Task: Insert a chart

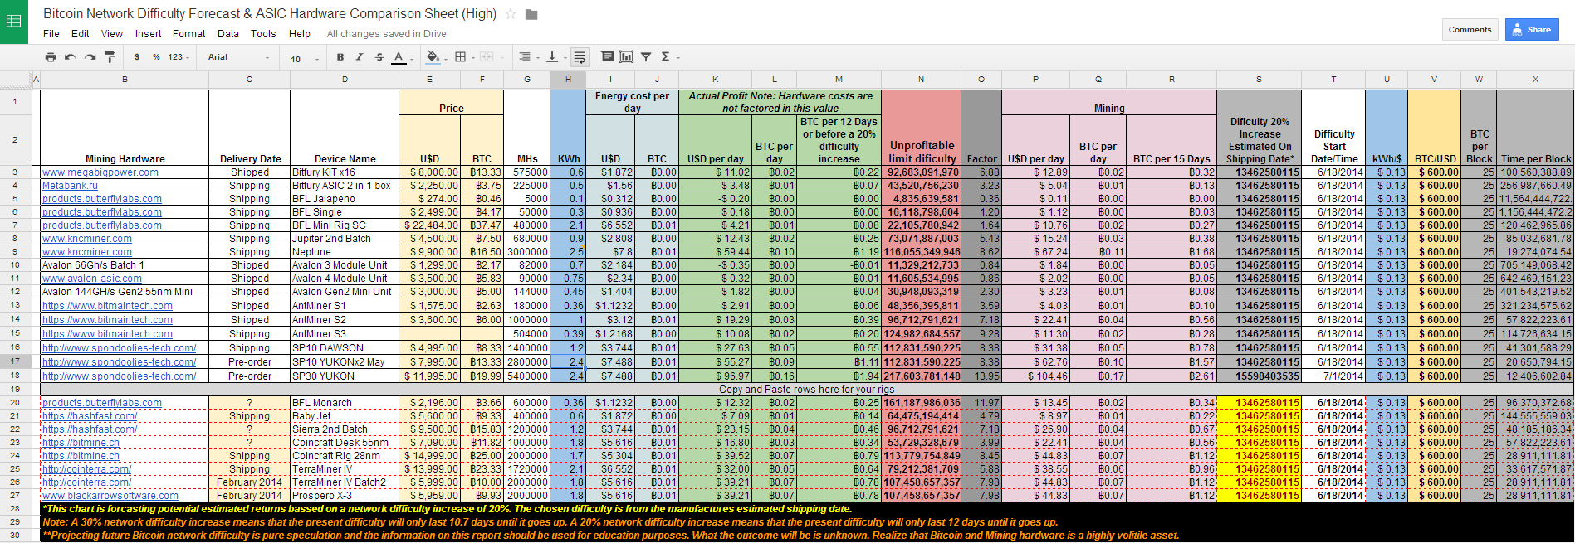Action: tap(626, 56)
